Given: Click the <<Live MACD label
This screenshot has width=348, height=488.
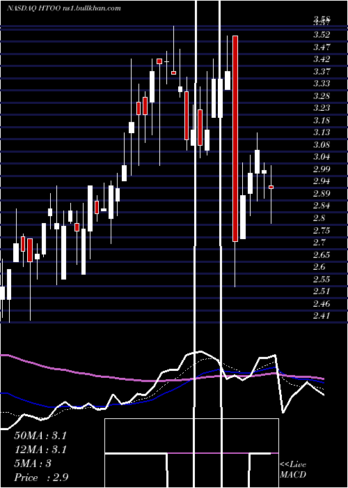Looking at the screenshot, I should [x=293, y=470].
